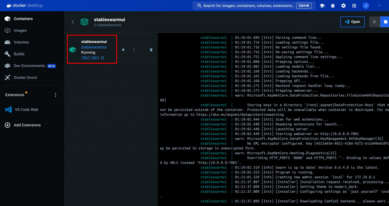
Task: Open port 7801:7801 in browser
Action: 90,57
